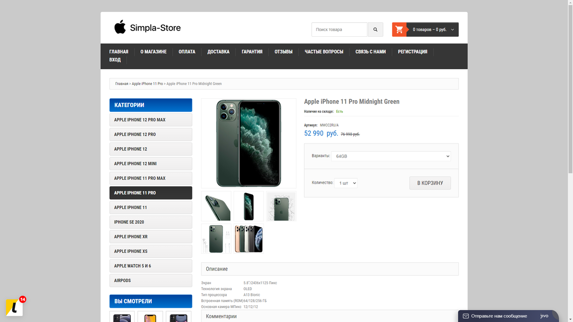The width and height of the screenshot is (573, 322).
Task: Click the Simpla-Store site title
Action: point(155,28)
